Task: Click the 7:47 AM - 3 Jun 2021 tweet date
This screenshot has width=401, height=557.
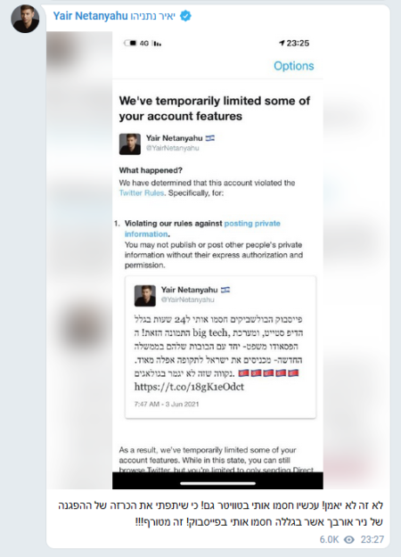Action: [x=167, y=404]
